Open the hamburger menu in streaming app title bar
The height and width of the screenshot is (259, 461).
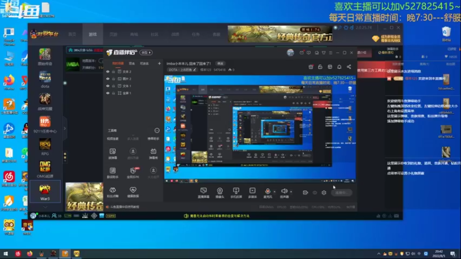point(331,52)
